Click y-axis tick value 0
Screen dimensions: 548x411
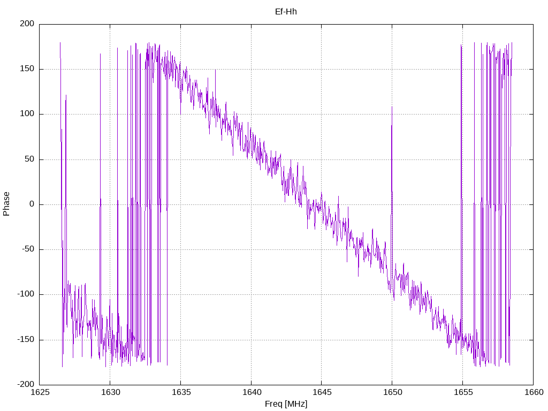pyautogui.click(x=32, y=204)
